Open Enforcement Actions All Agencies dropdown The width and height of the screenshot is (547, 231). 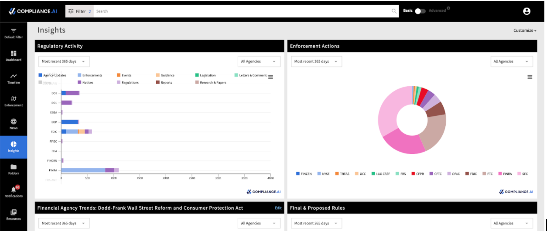(x=512, y=61)
